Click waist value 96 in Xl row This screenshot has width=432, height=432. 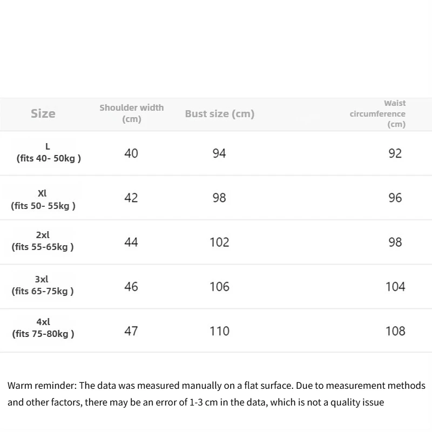tap(395, 198)
